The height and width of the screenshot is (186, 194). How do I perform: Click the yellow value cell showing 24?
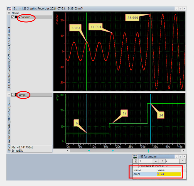click(169, 174)
